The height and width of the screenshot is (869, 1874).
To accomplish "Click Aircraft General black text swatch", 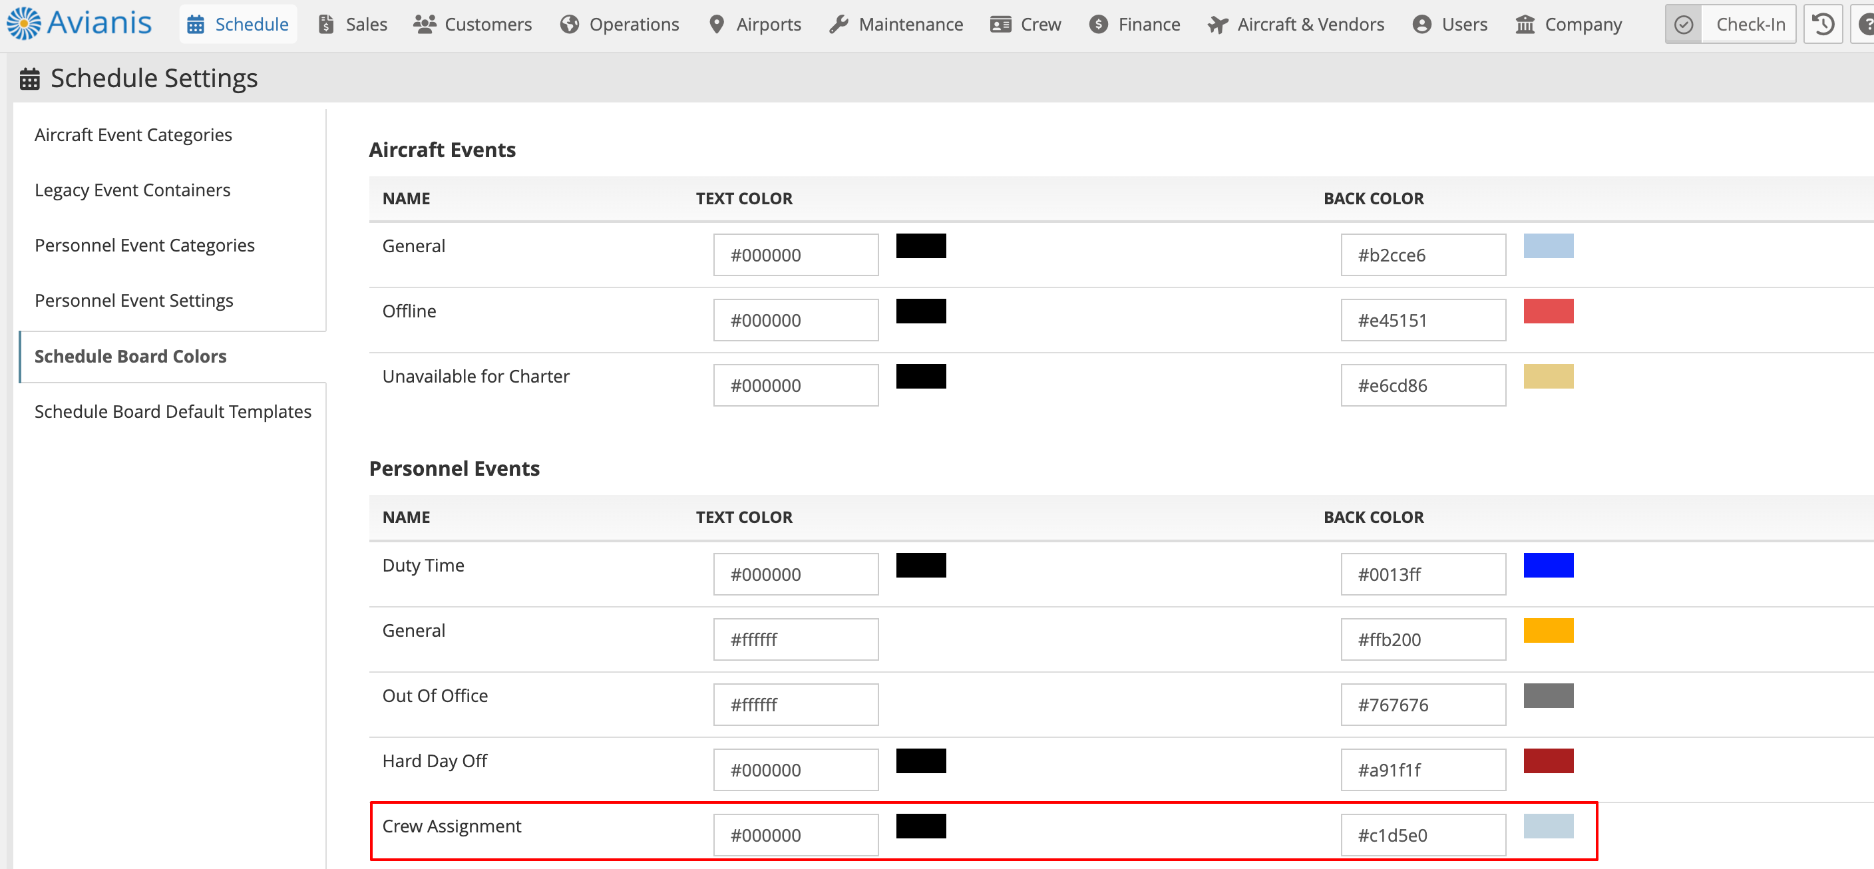I will 920,246.
